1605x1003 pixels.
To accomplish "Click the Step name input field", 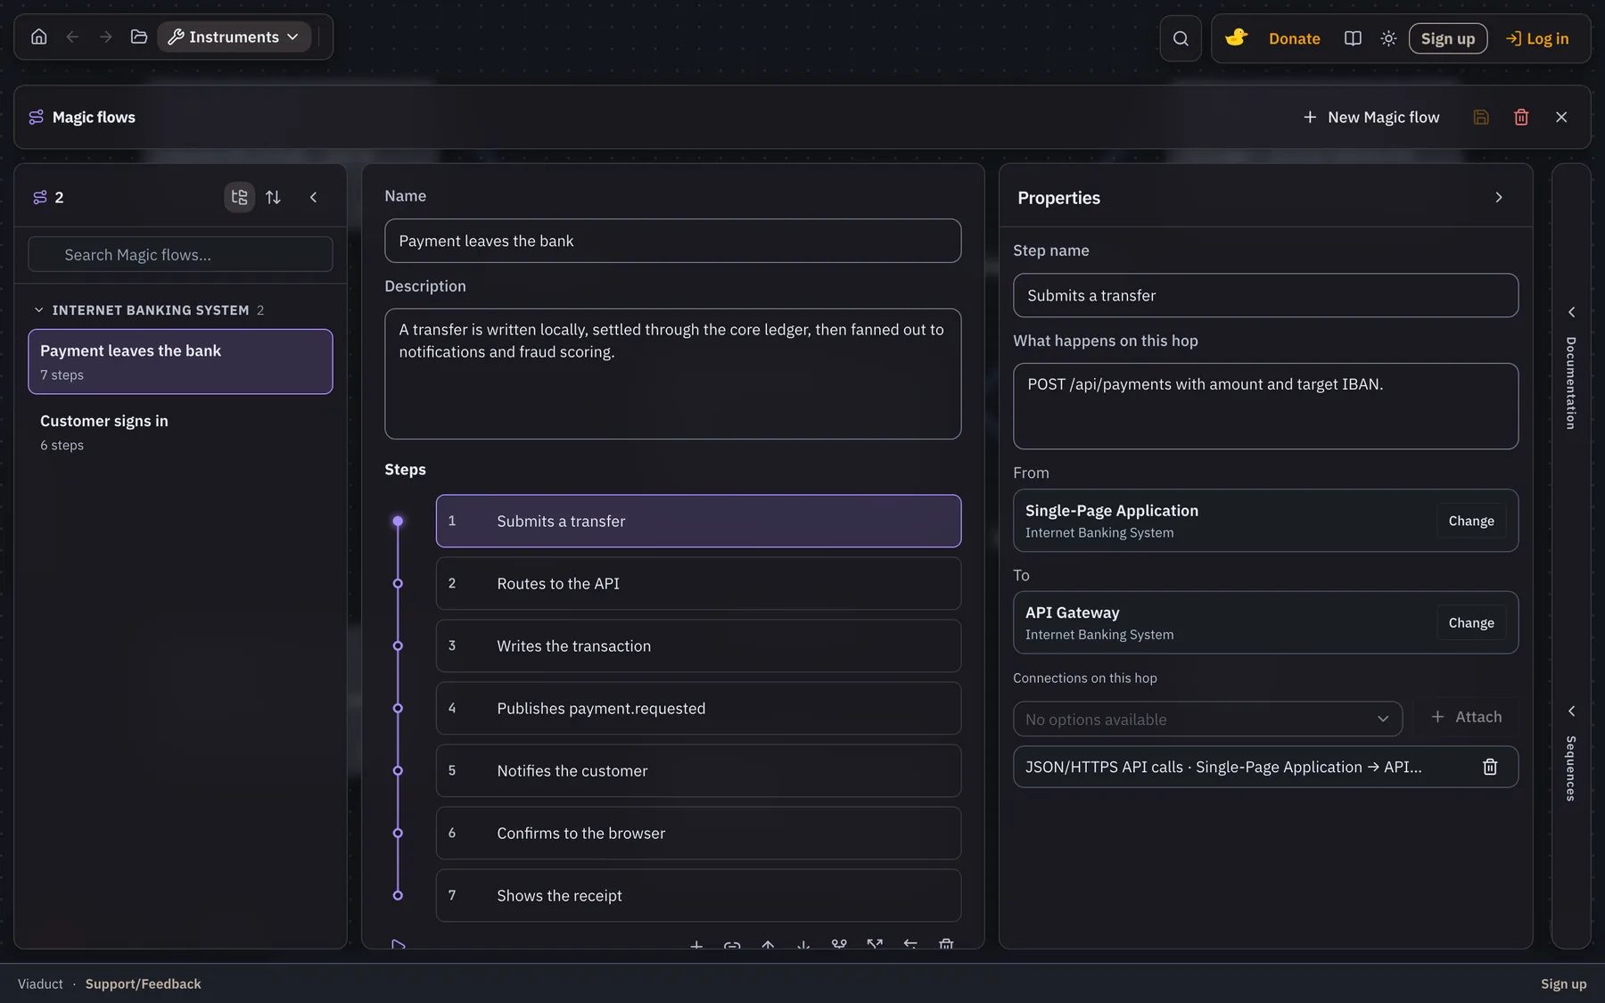I will [x=1265, y=295].
